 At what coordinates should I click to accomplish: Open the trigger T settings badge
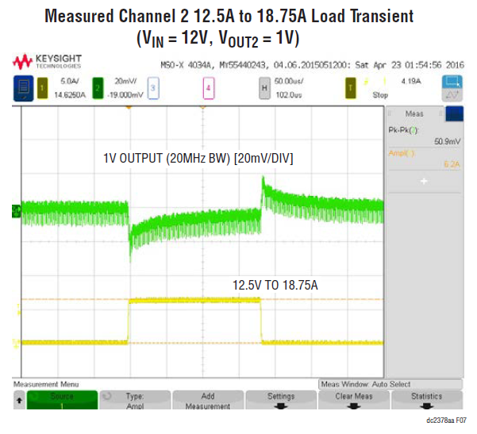349,87
